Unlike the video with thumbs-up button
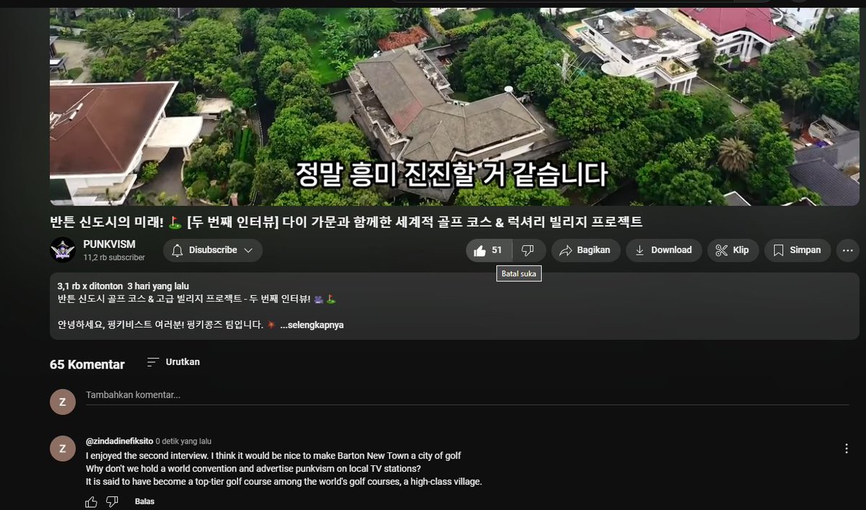 click(489, 250)
